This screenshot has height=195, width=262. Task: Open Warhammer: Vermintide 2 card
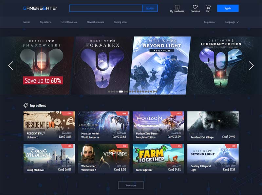tap(104, 159)
